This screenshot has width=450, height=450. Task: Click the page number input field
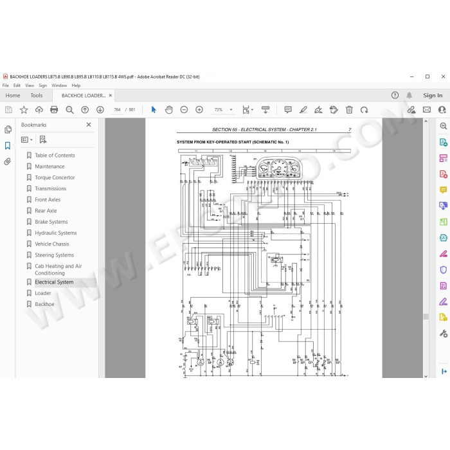[x=117, y=110]
